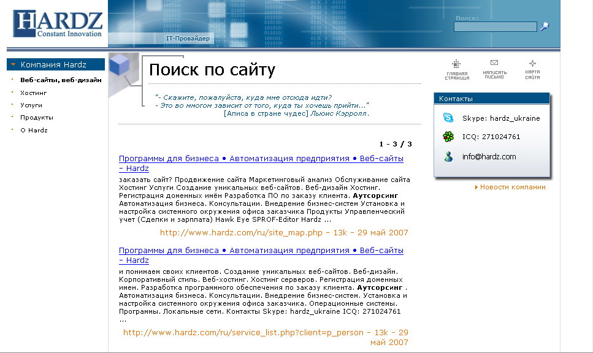Click the magnifier search icon in header
The height and width of the screenshot is (353, 593).
click(545, 26)
